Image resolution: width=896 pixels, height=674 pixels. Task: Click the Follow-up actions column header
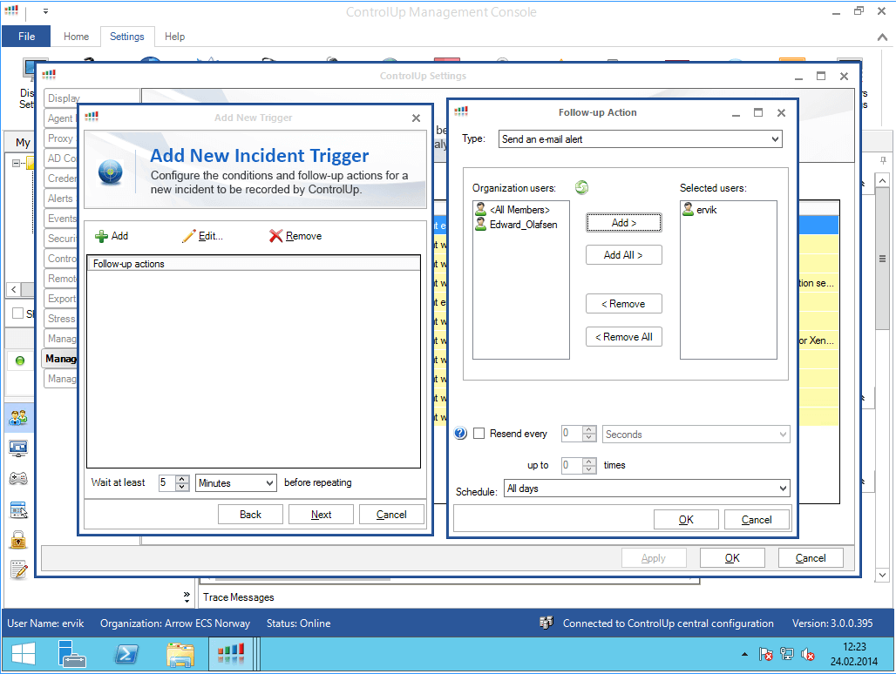pyautogui.click(x=254, y=264)
